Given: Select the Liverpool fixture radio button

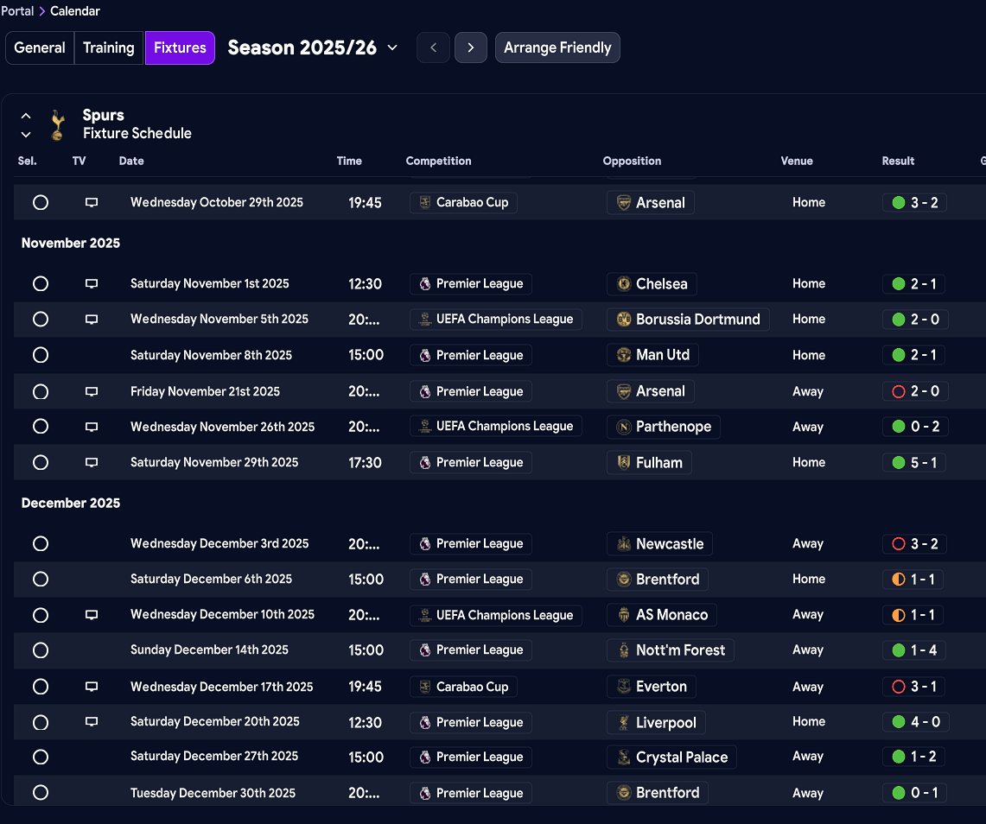Looking at the screenshot, I should [x=41, y=723].
